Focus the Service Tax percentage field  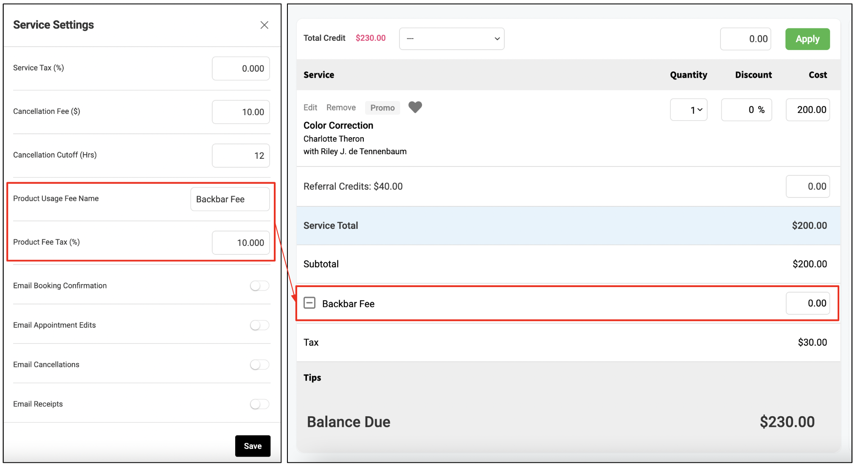(241, 68)
